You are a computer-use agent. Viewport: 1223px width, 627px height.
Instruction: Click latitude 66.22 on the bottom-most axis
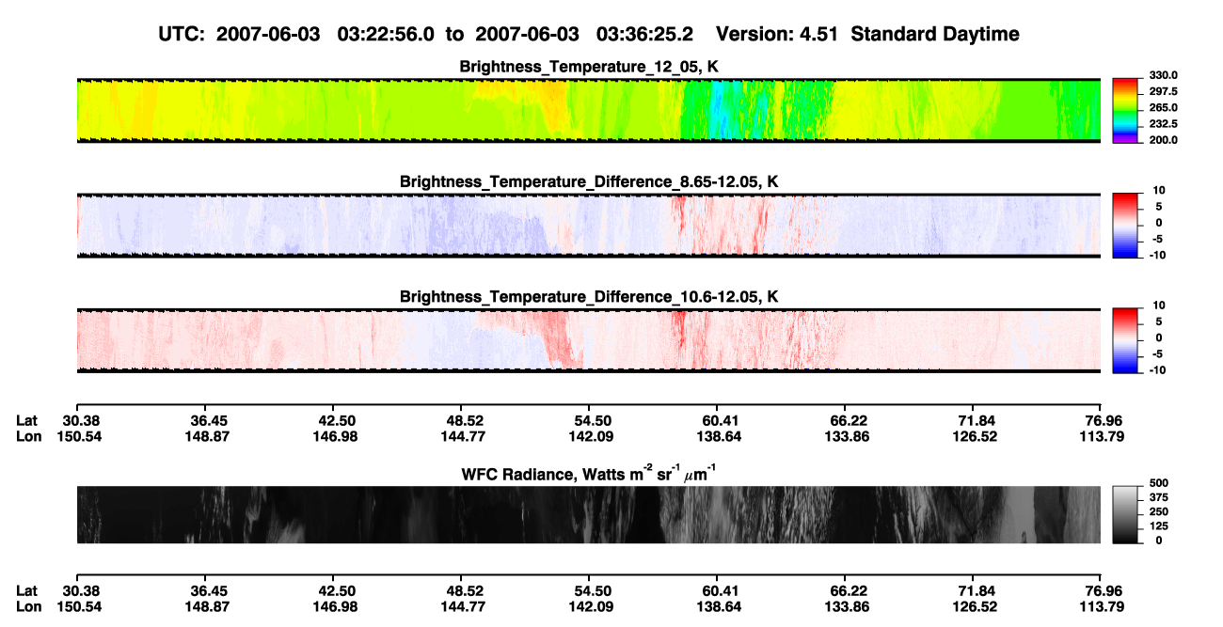(848, 591)
